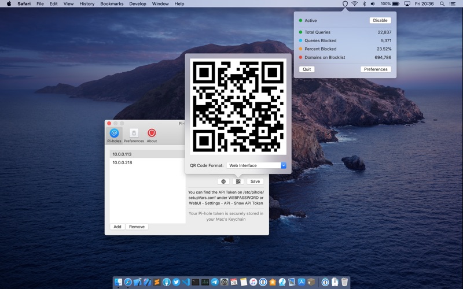Open the Edit menu
463x289 pixels.
pyautogui.click(x=53, y=4)
